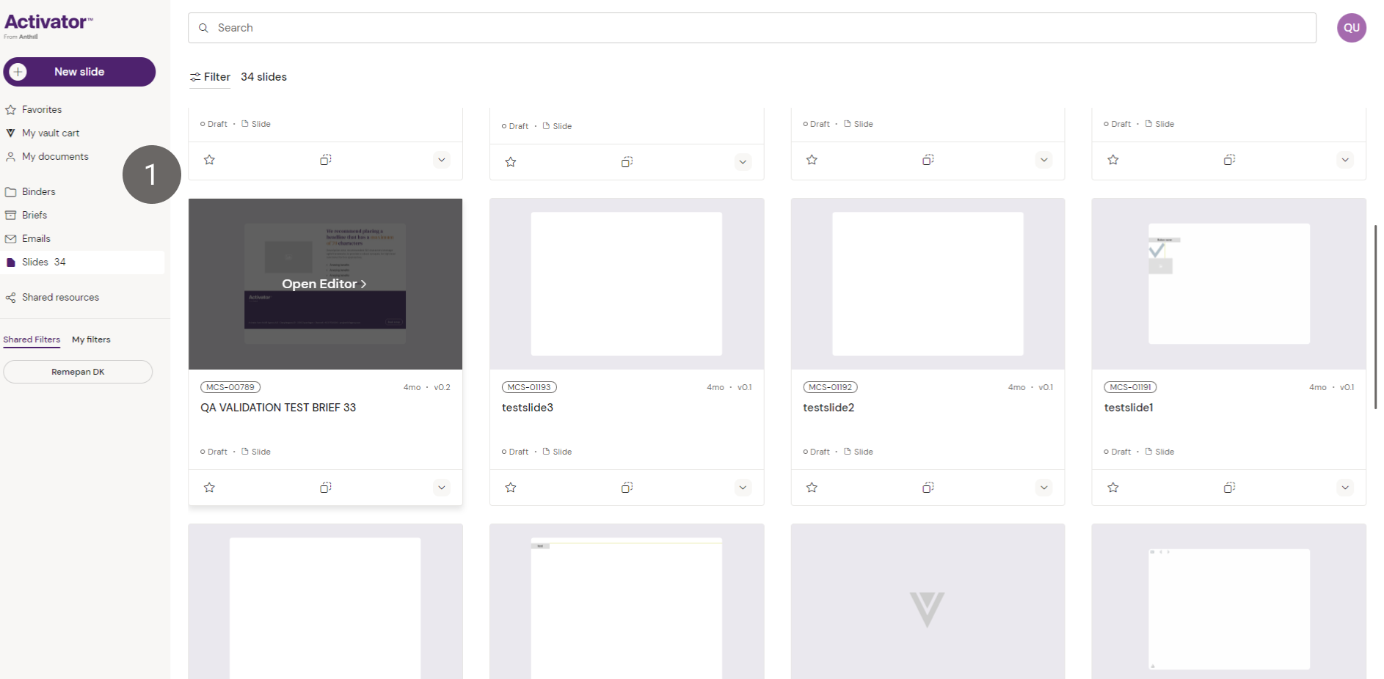The height and width of the screenshot is (679, 1384).
Task: Toggle favorite star on testslide3 card
Action: [x=511, y=488]
